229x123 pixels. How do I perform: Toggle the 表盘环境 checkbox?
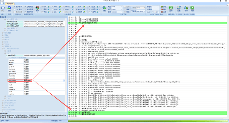(25, 9)
